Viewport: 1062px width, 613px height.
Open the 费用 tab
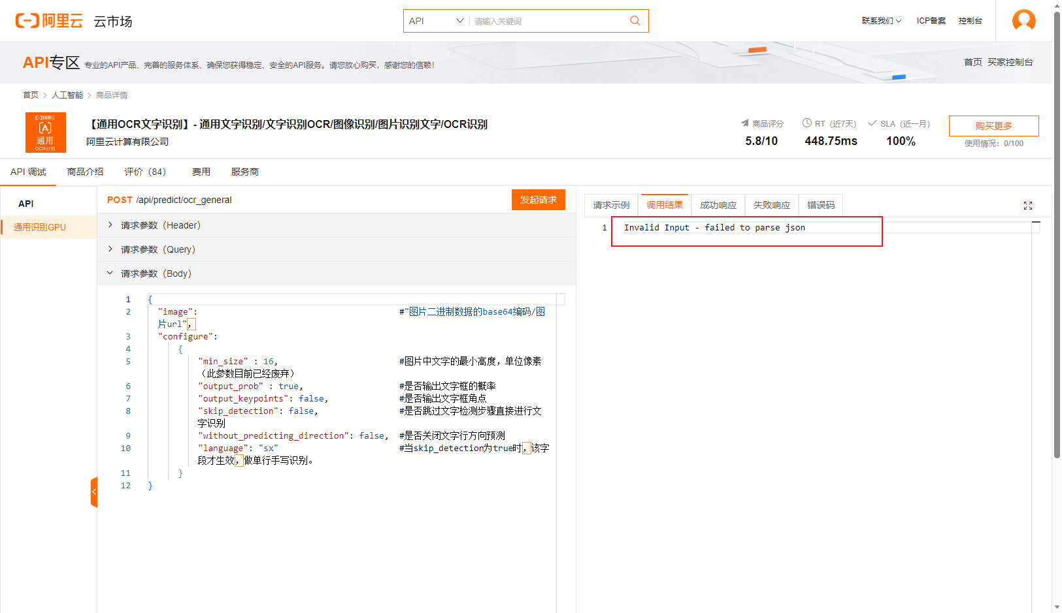[201, 172]
